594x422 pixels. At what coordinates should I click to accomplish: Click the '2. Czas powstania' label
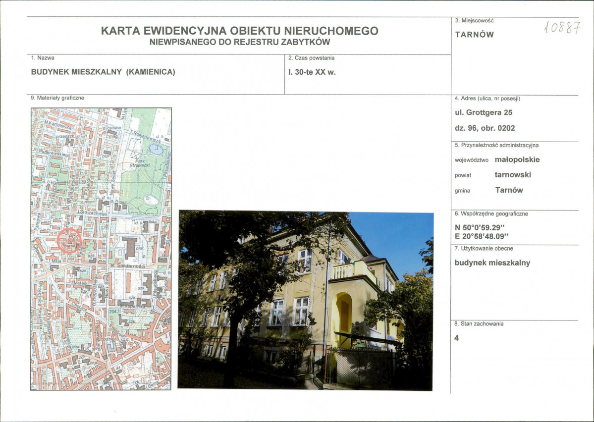pos(312,58)
